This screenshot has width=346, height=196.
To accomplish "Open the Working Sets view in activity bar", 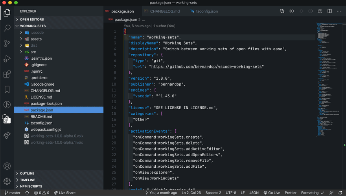I will (x=6, y=119).
